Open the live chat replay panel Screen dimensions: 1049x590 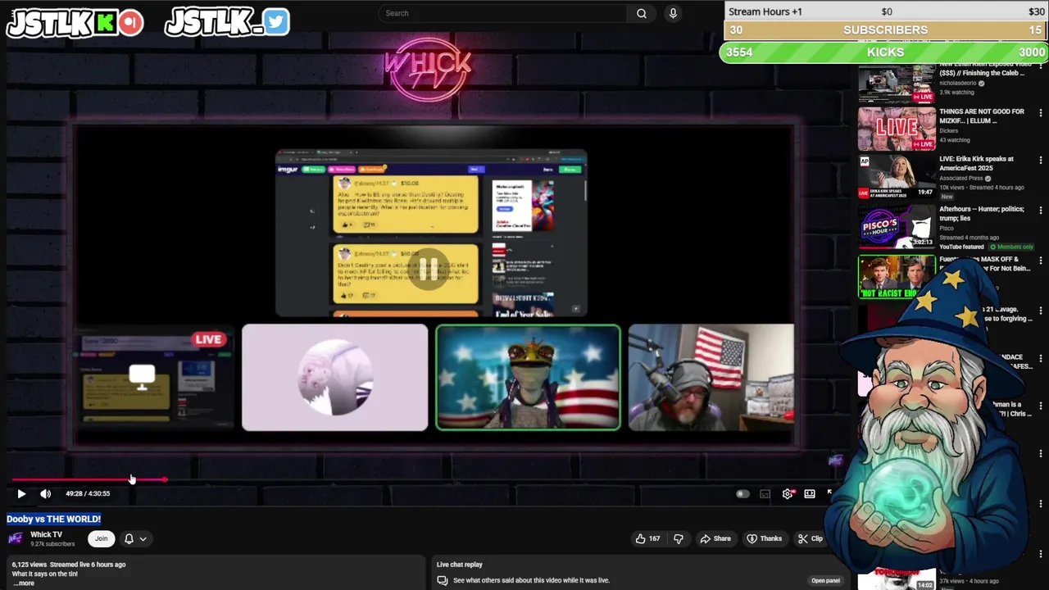click(825, 580)
